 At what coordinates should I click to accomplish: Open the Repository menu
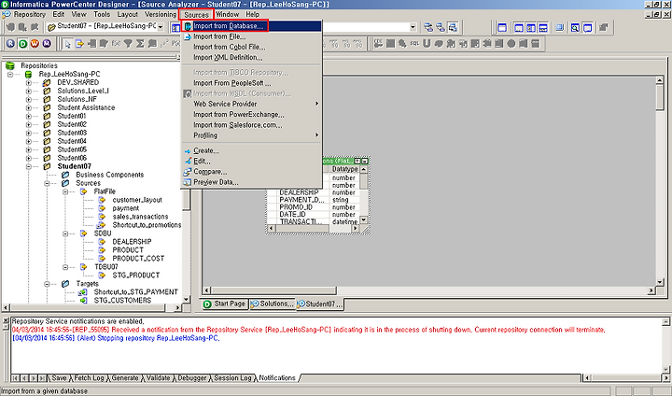point(29,15)
